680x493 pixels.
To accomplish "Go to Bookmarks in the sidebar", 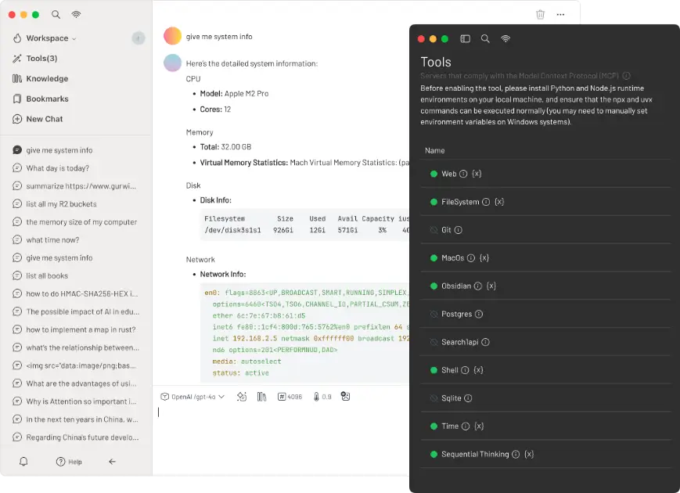I will 46,99.
